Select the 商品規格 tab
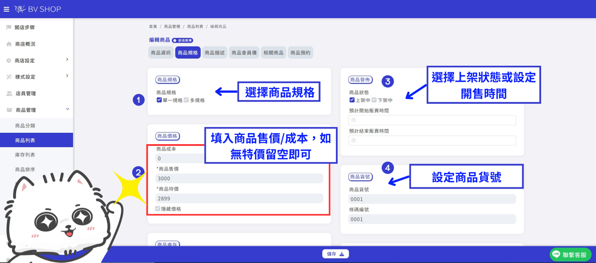Viewport: 596px width, 263px height. pos(188,53)
